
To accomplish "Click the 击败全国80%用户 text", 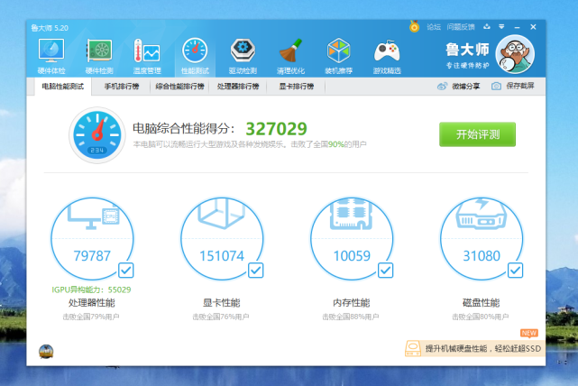I will [x=481, y=317].
